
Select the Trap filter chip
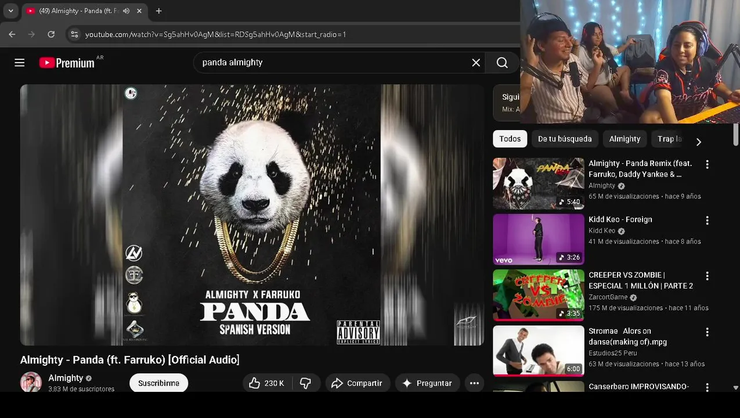pos(669,139)
